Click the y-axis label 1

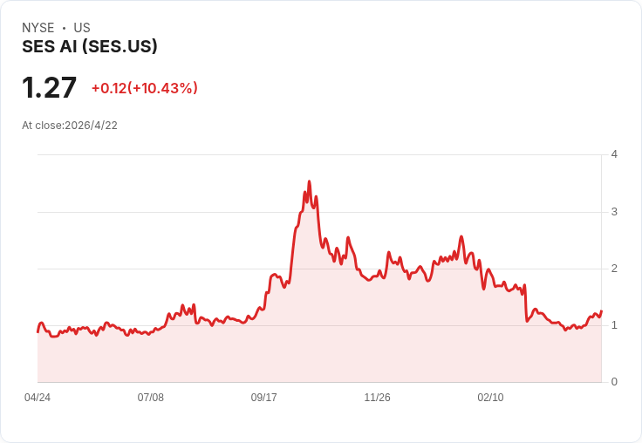coord(615,325)
